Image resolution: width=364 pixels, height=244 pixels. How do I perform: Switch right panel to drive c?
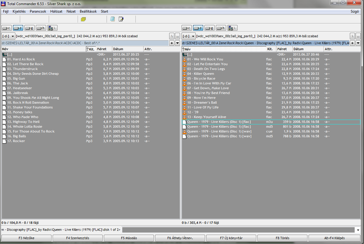tap(187, 28)
